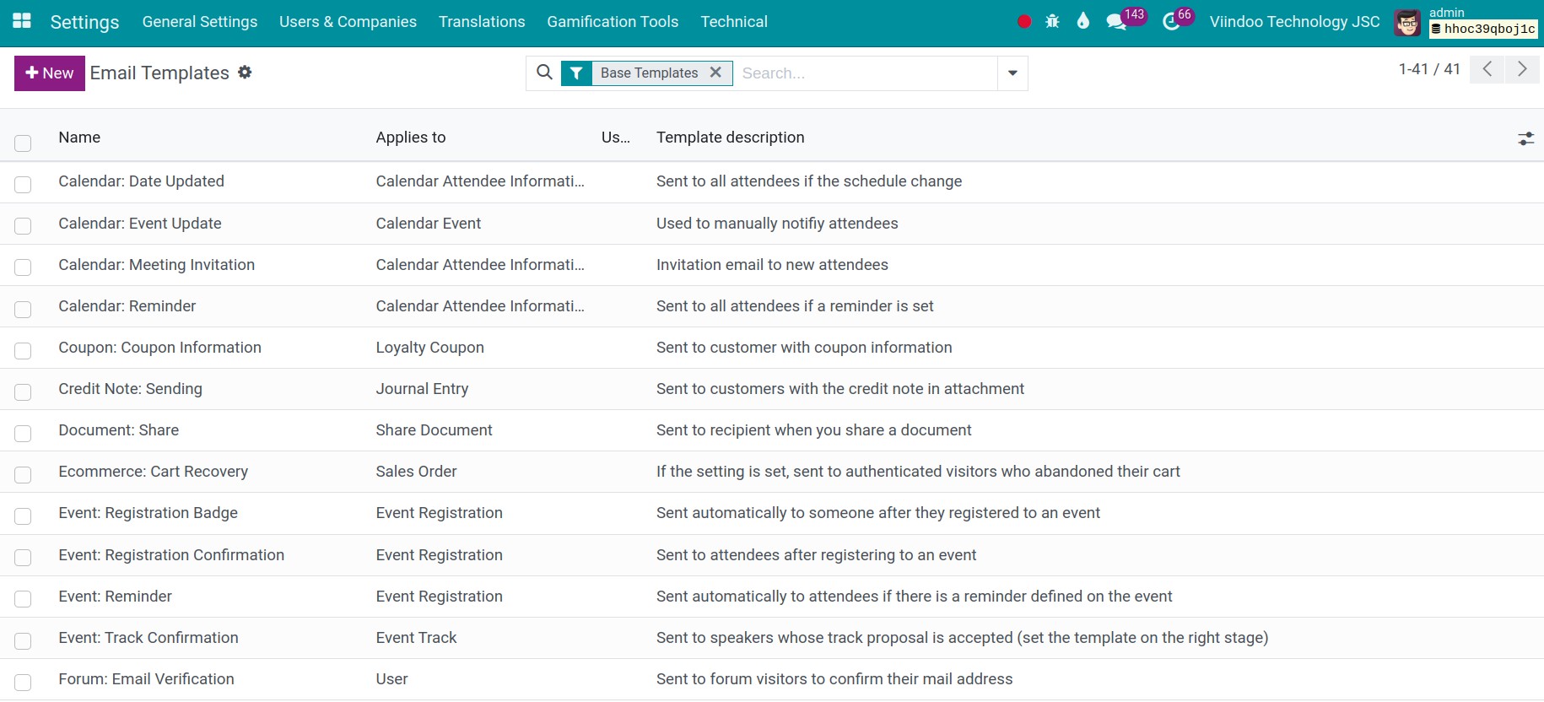Sort by Template description column header
Image resolution: width=1544 pixels, height=702 pixels.
(x=731, y=138)
